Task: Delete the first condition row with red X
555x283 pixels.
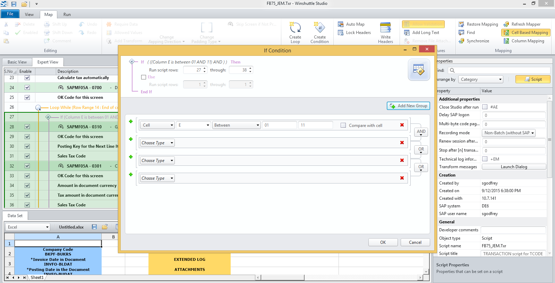Action: coord(402,125)
